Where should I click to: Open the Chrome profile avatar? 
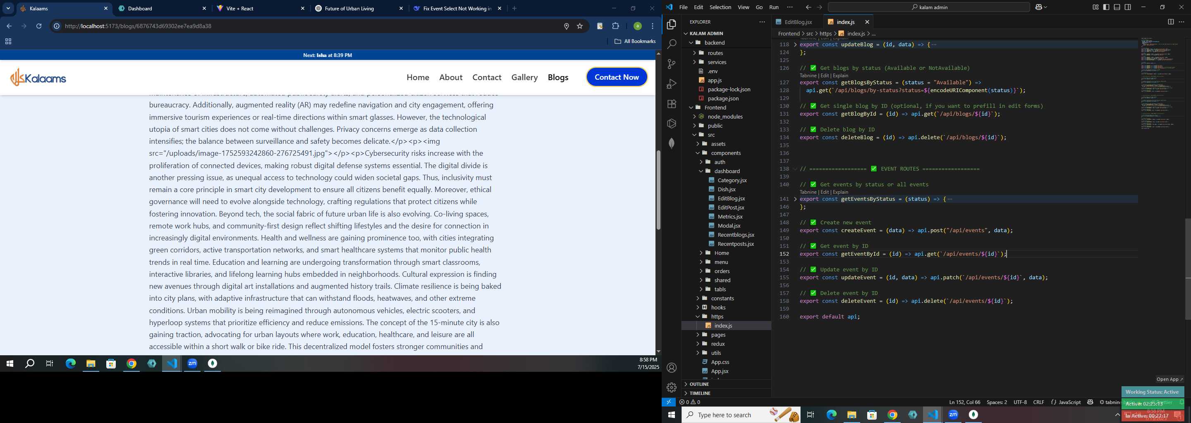point(637,26)
